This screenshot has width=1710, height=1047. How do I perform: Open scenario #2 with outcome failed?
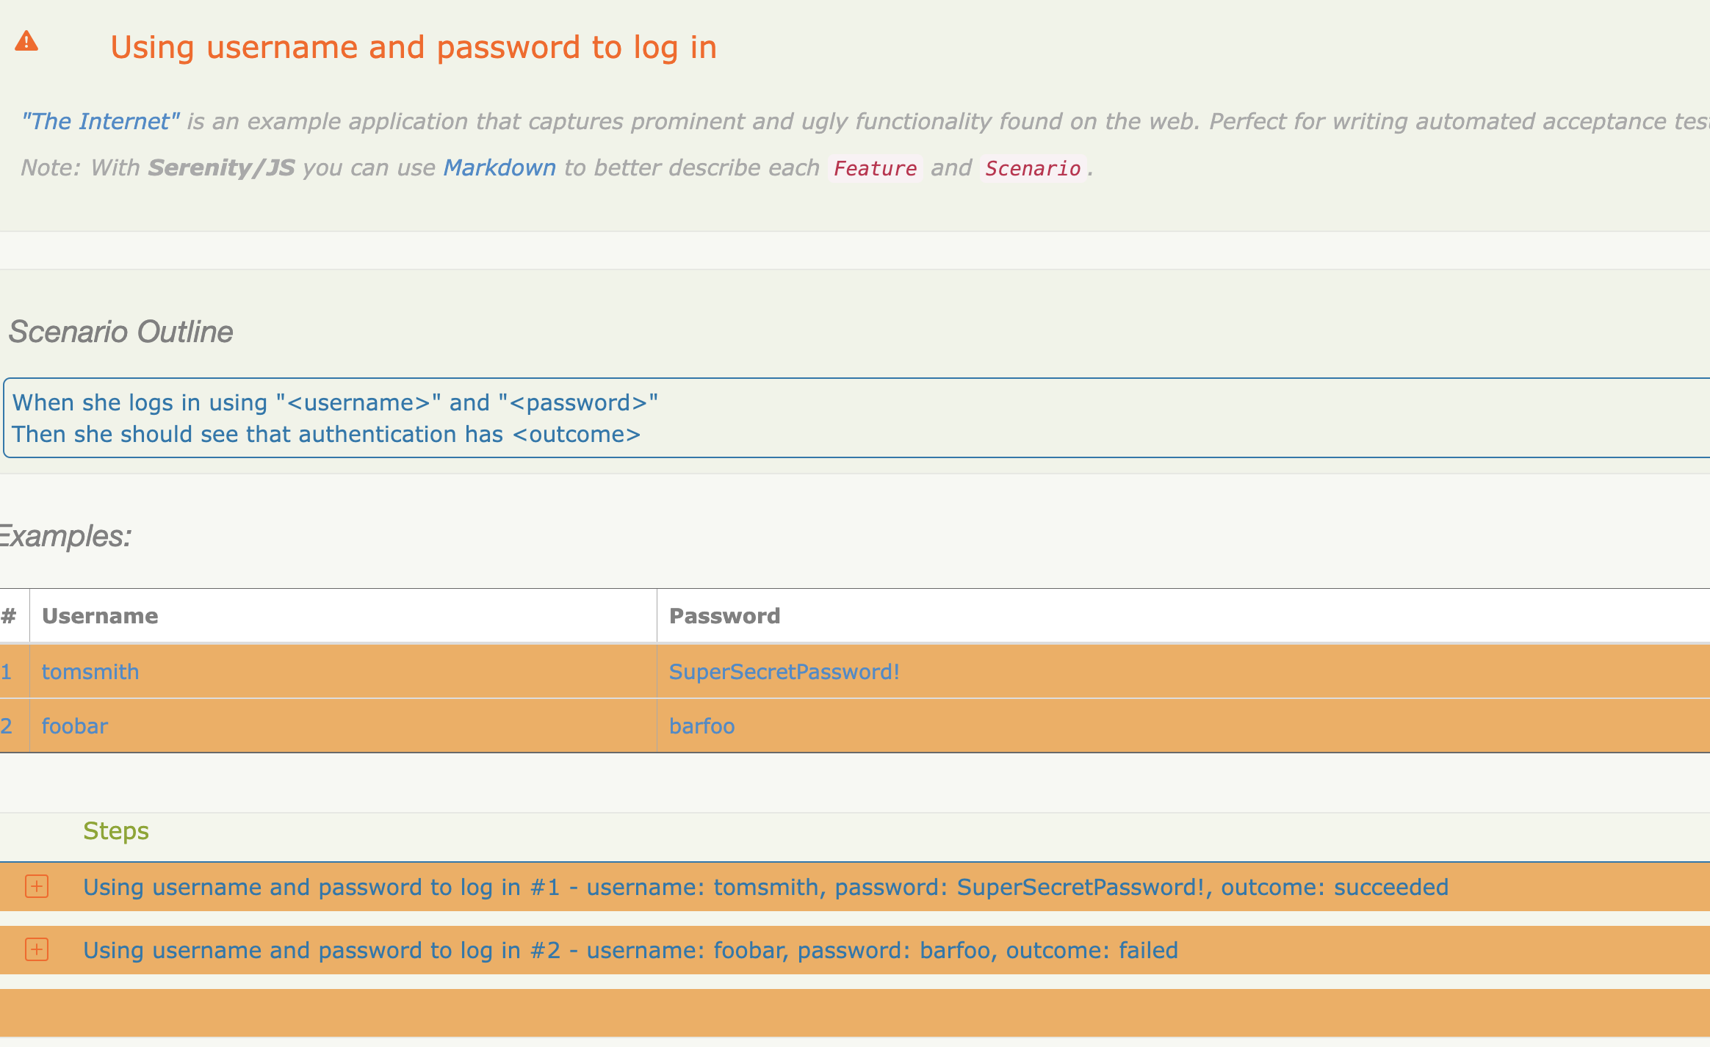click(x=630, y=950)
